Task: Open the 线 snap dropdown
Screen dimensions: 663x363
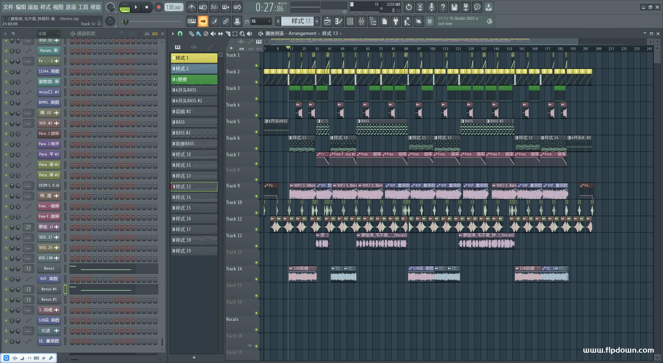Action: pyautogui.click(x=261, y=21)
